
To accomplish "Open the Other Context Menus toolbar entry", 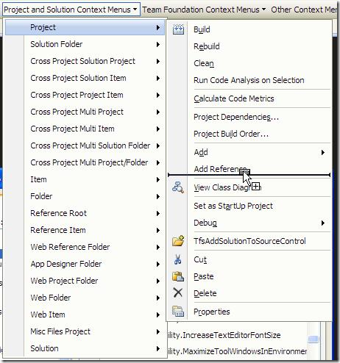I will (x=304, y=10).
